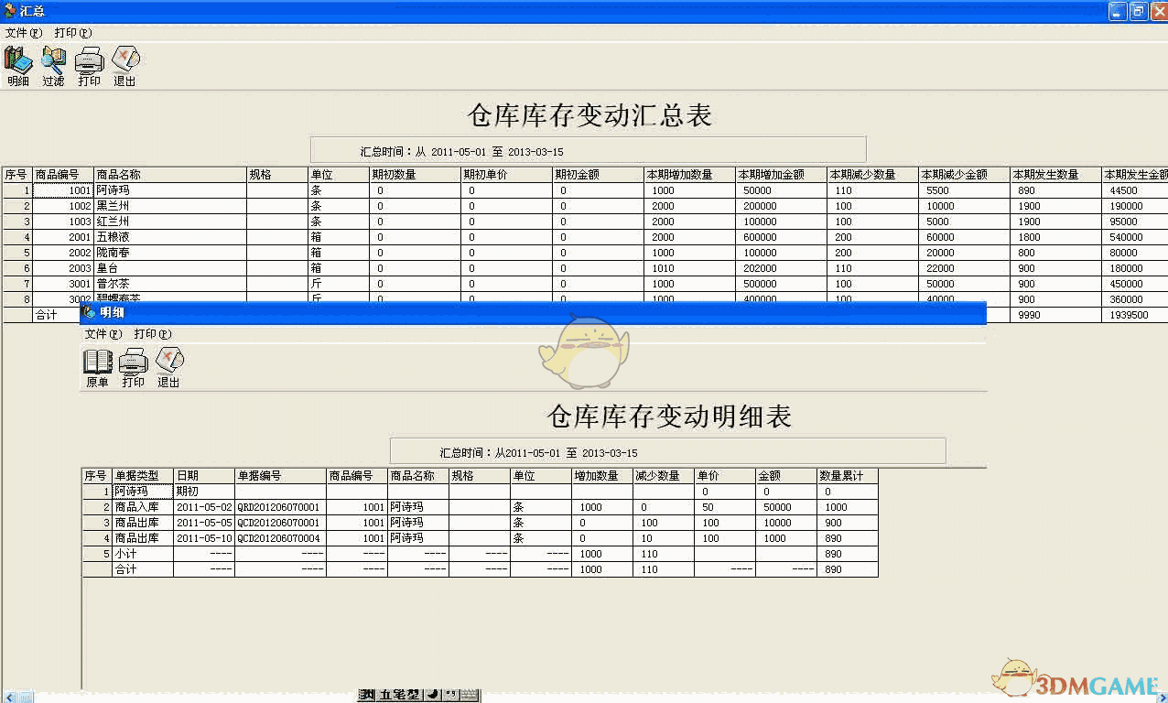Open the 打印 menu in the detail window
Screen dimensions: 1168x703
click(151, 334)
